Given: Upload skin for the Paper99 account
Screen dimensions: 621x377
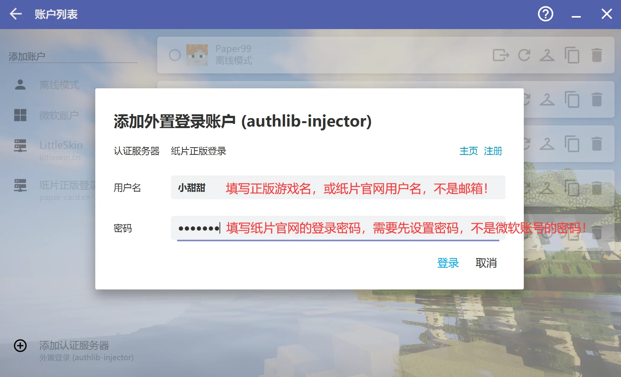Looking at the screenshot, I should coord(547,55).
